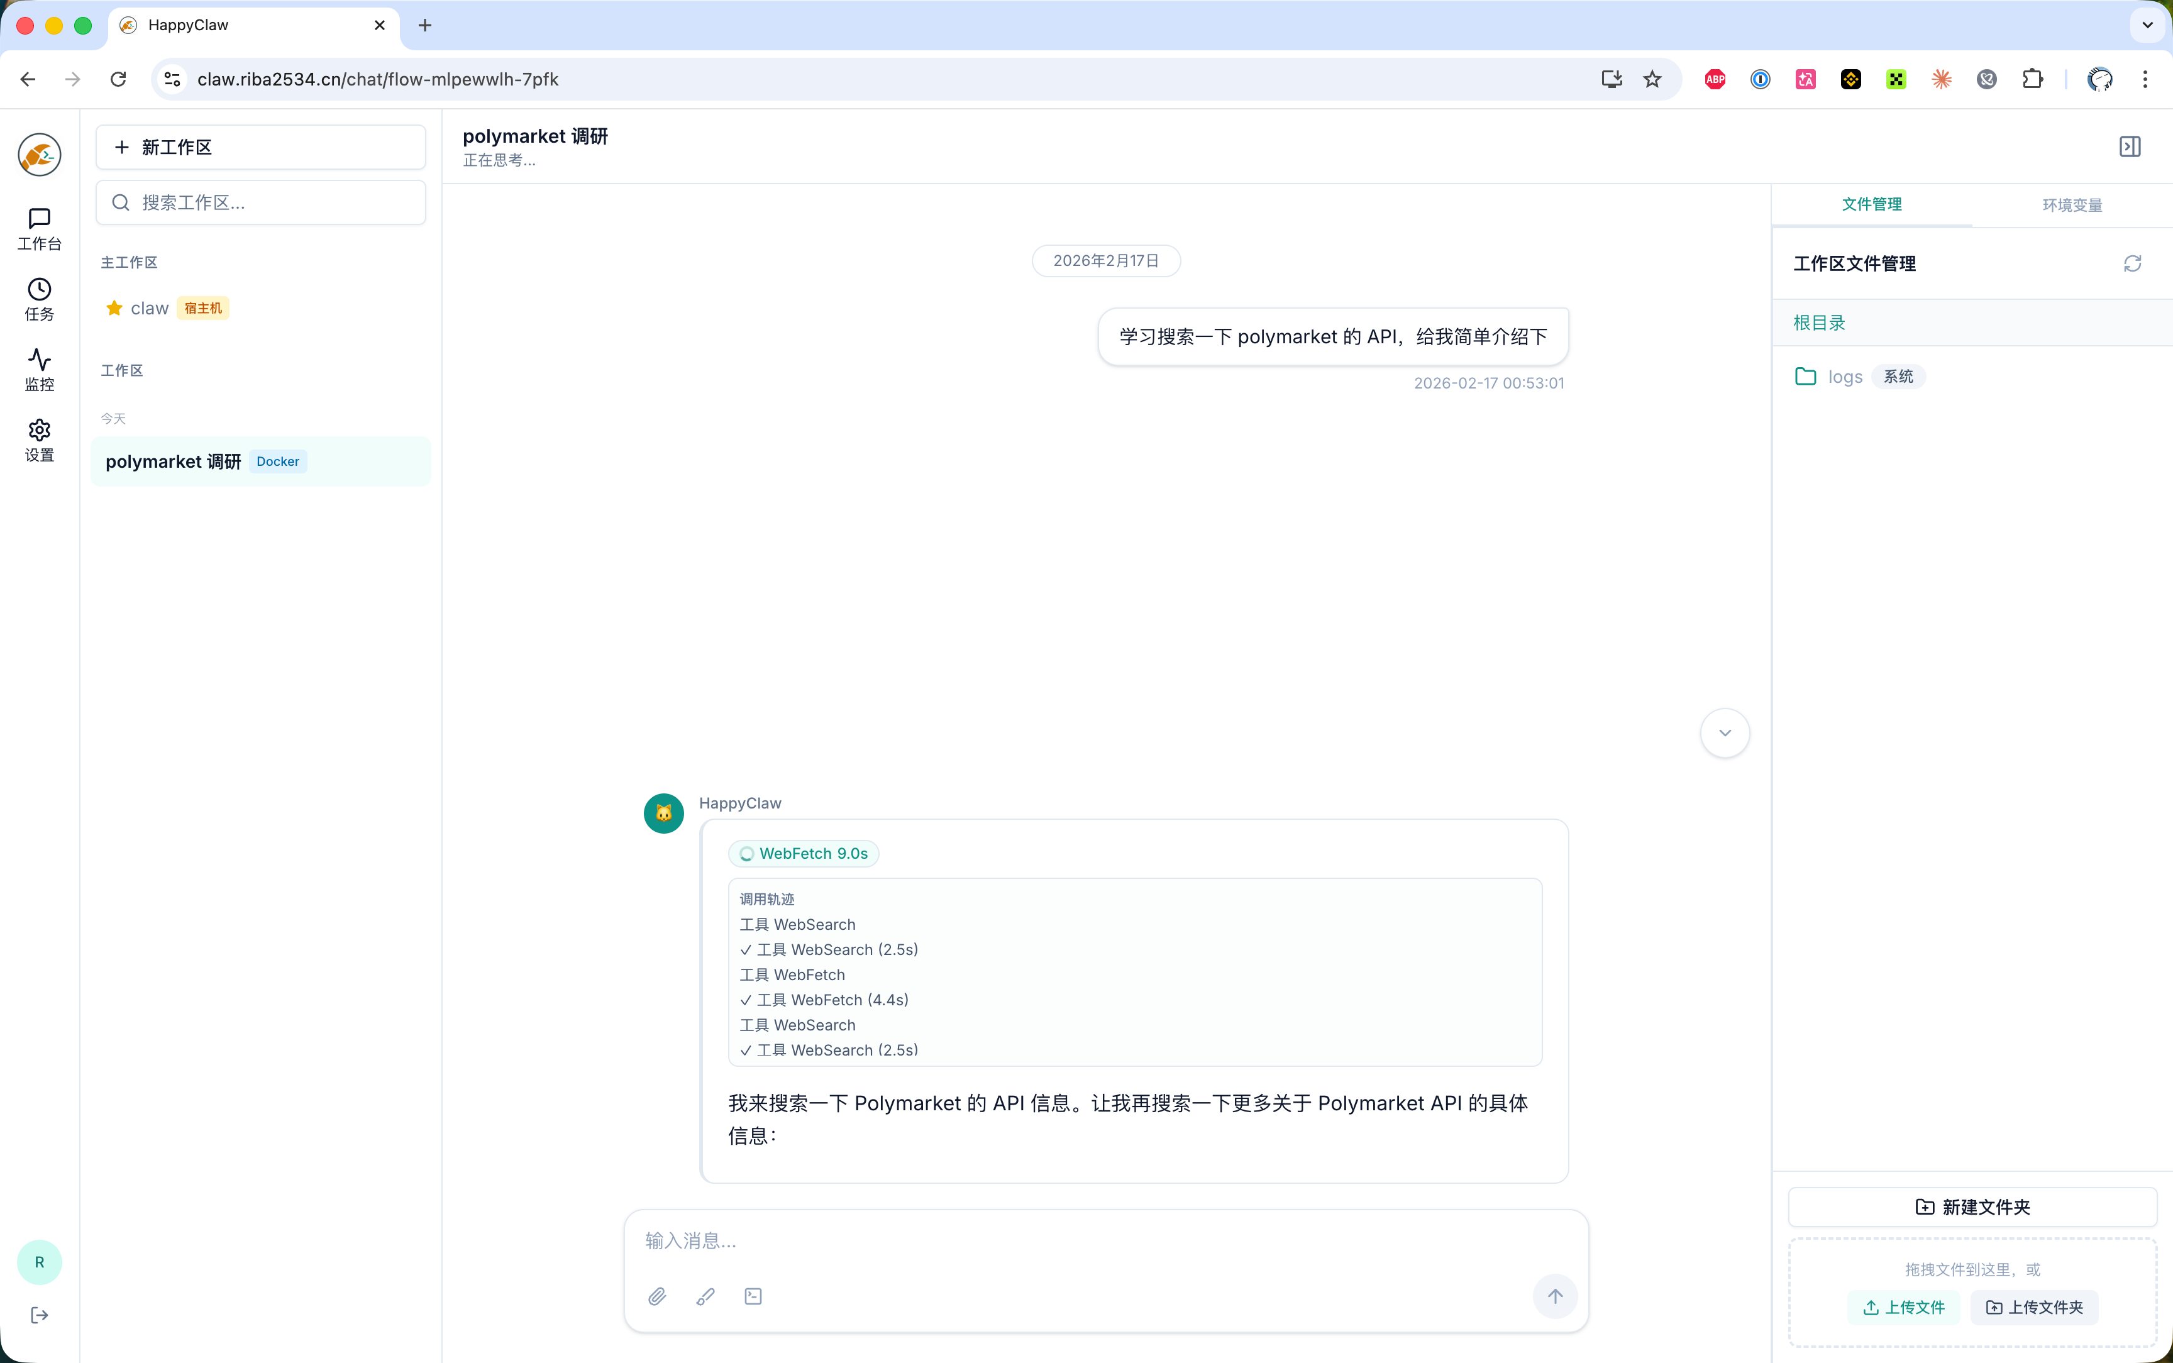Refresh the workspace file list
Image resolution: width=2173 pixels, height=1363 pixels.
(x=2132, y=263)
